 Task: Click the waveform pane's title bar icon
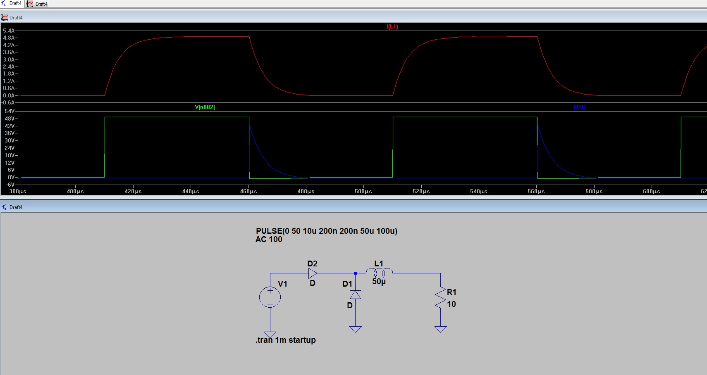coord(5,17)
